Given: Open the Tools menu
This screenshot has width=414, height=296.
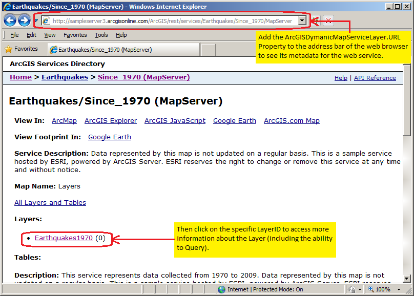Looking at the screenshot, I should click(101, 35).
